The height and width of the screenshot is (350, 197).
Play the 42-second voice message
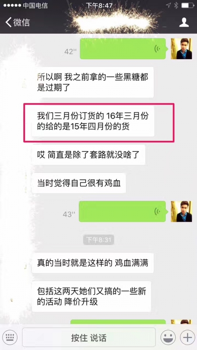pos(124,49)
